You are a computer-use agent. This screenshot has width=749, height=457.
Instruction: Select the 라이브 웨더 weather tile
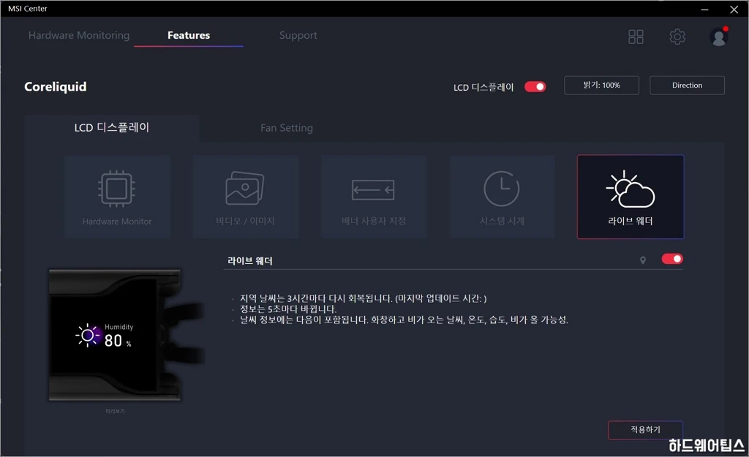(x=631, y=196)
